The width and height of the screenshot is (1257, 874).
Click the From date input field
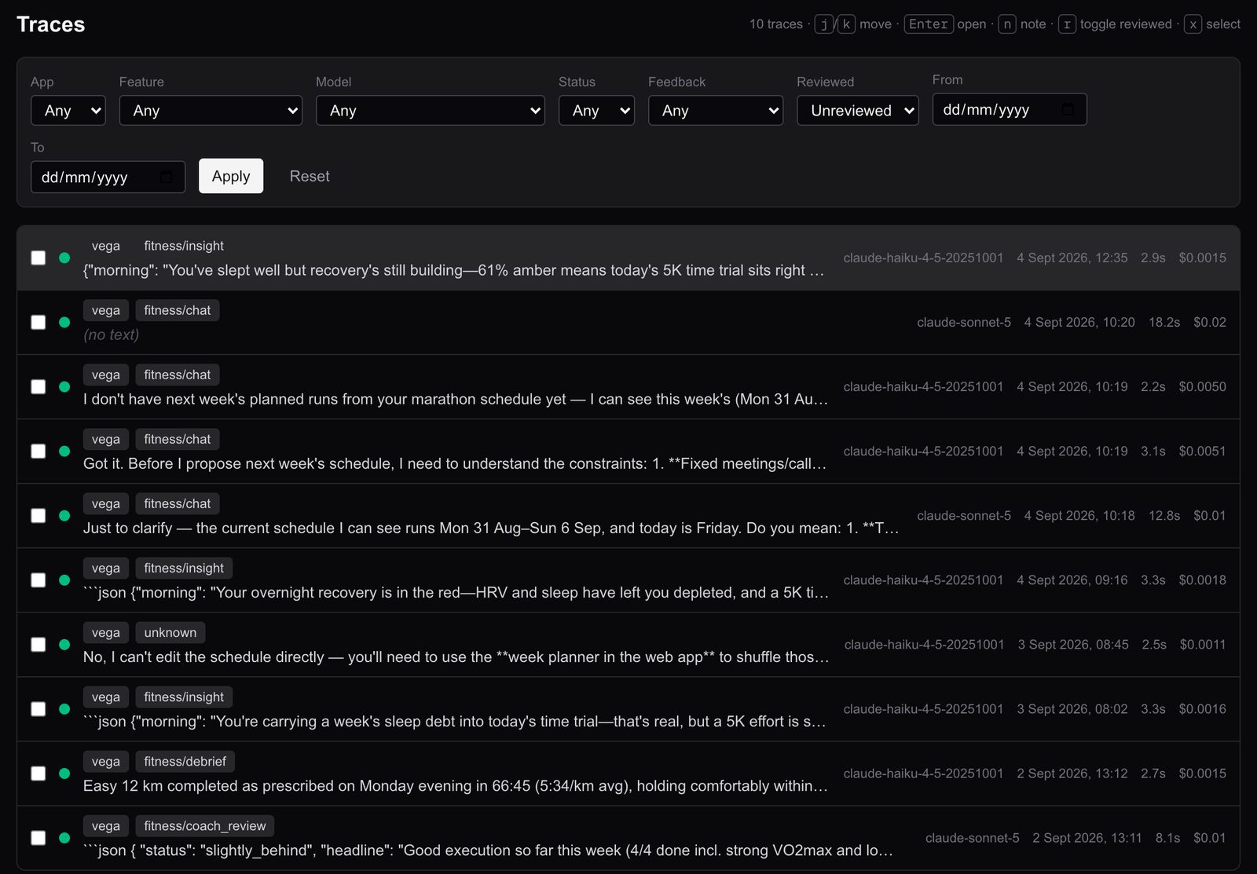(1010, 109)
